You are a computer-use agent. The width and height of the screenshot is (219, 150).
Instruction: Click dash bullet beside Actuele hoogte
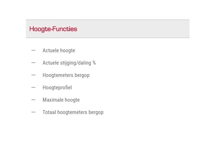tap(33, 50)
